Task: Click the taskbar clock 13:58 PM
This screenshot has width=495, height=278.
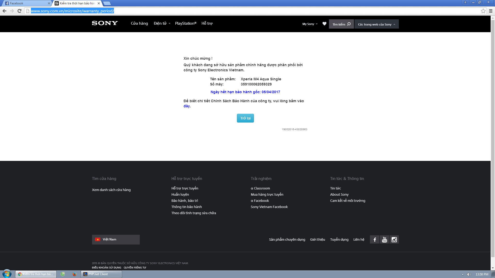Action: tap(482, 274)
